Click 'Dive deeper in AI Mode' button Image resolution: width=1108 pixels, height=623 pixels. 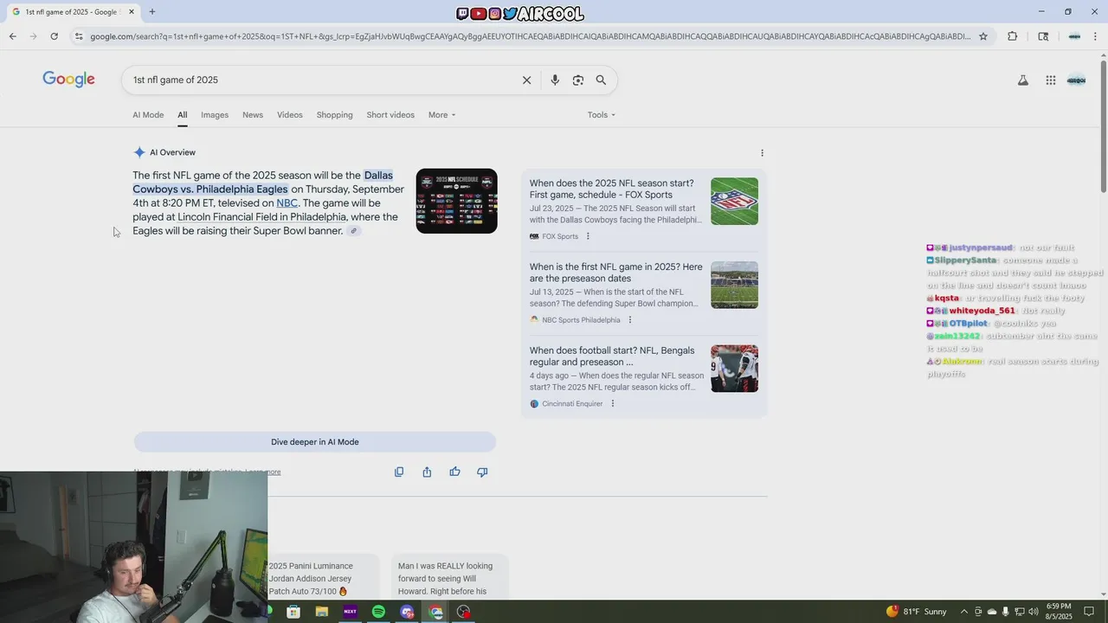(x=315, y=442)
